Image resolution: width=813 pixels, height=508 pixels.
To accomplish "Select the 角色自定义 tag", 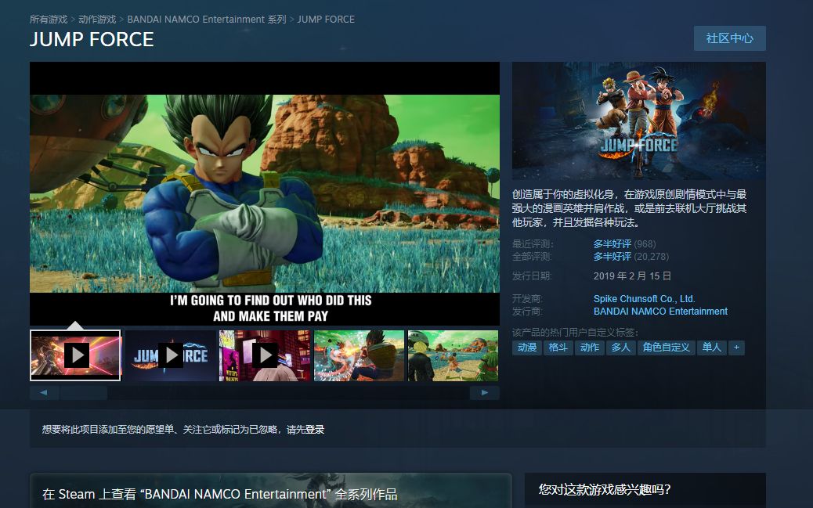I will [666, 348].
